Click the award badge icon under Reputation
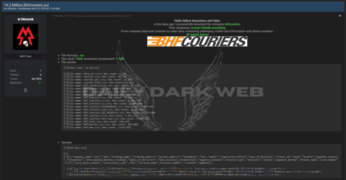 [x=25, y=90]
